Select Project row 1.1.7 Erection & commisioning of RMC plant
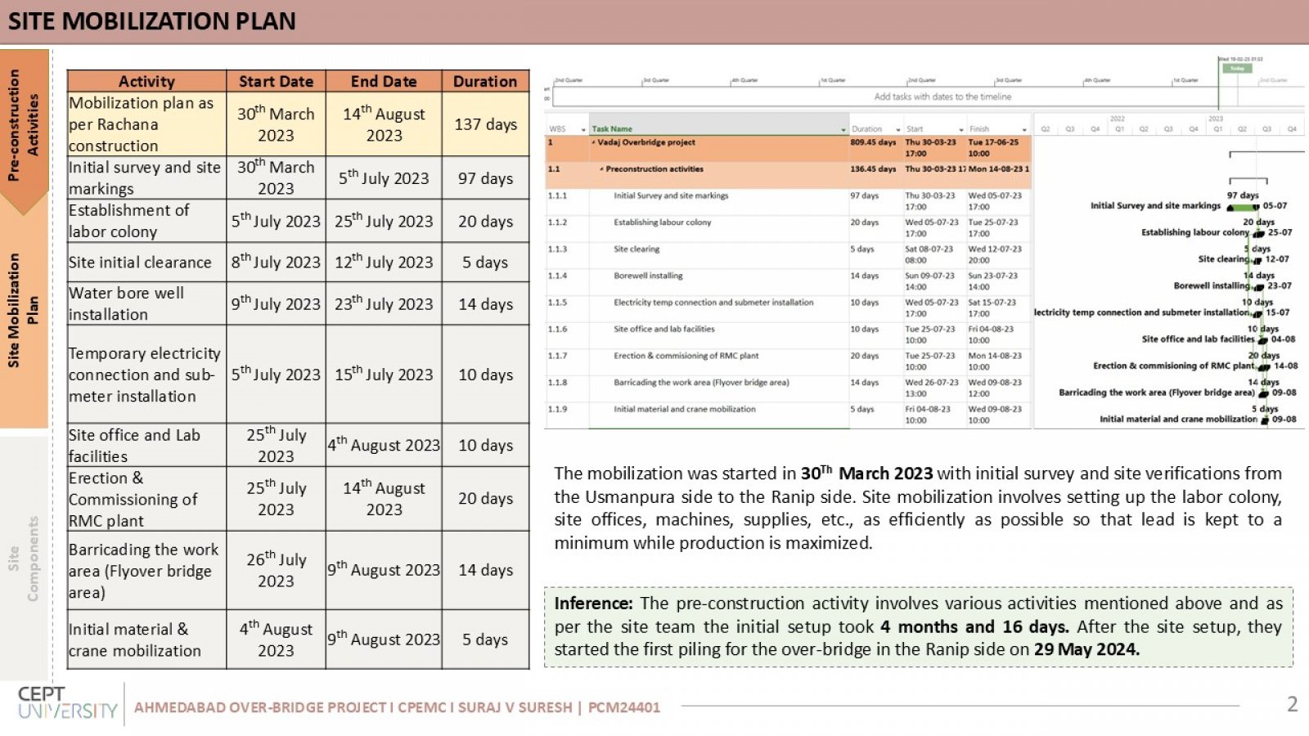 (788, 361)
